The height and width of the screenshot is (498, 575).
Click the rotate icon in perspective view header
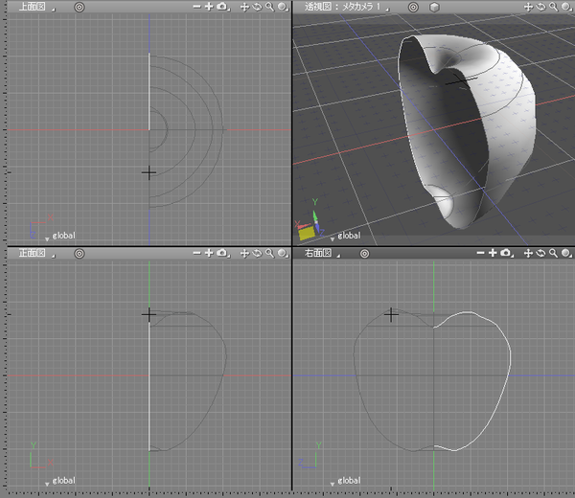543,7
